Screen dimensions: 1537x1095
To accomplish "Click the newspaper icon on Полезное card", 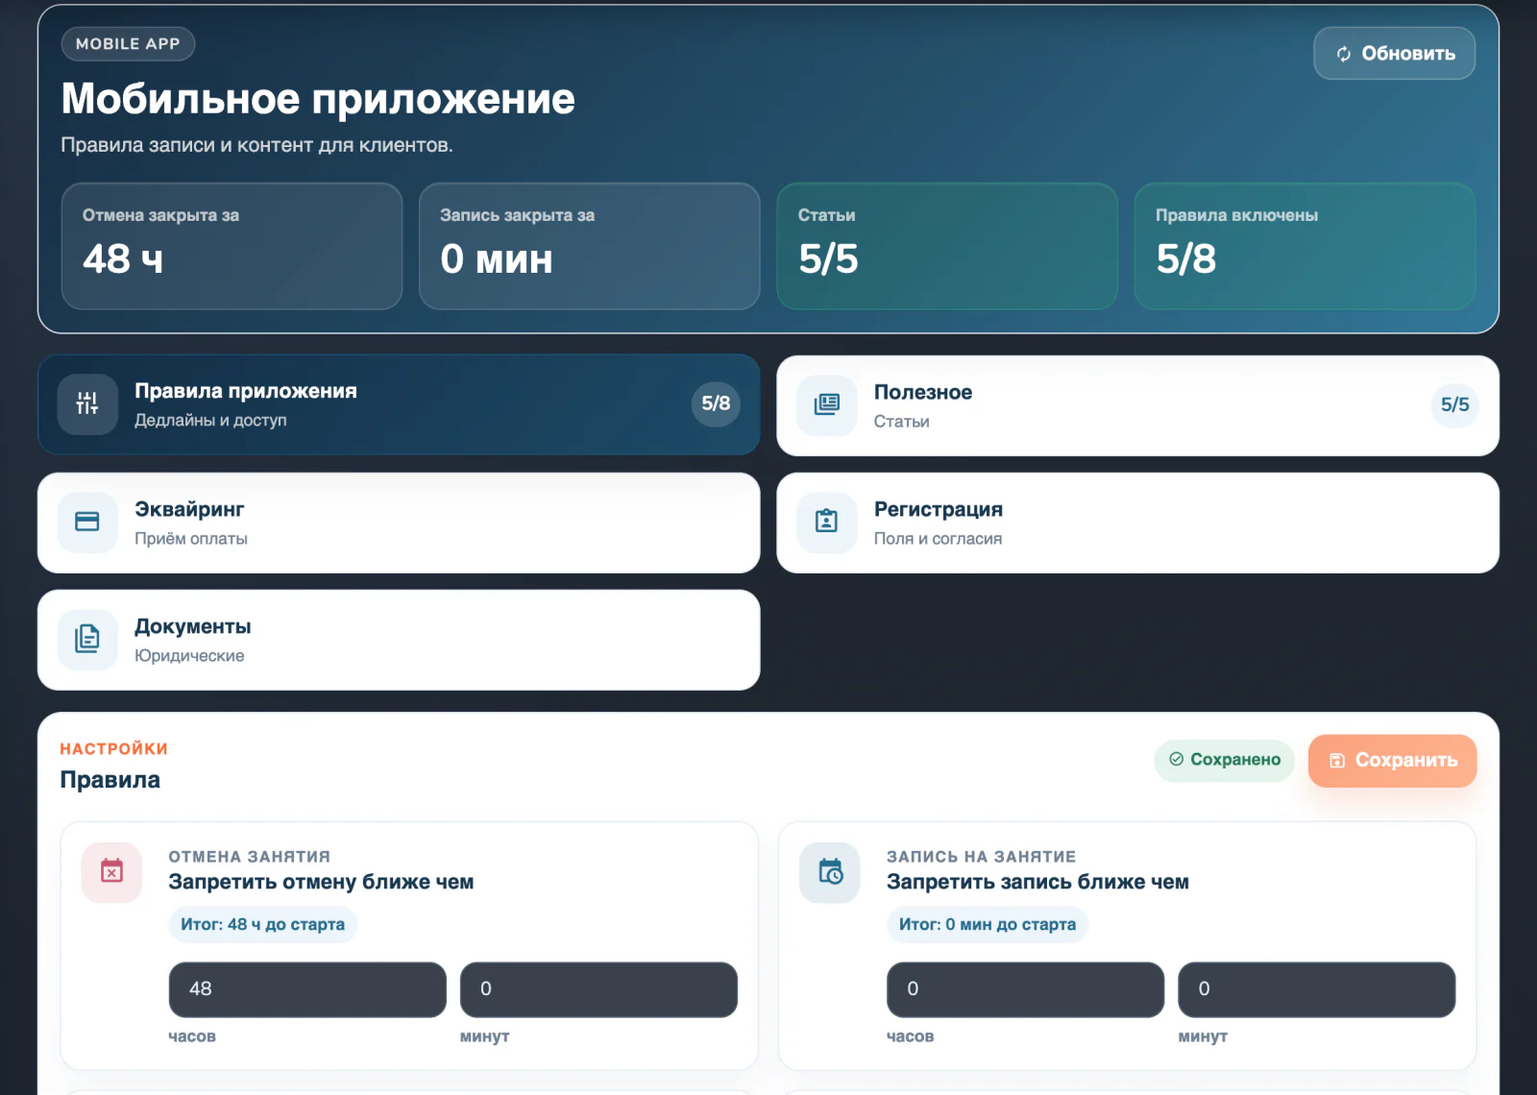I will (x=827, y=404).
